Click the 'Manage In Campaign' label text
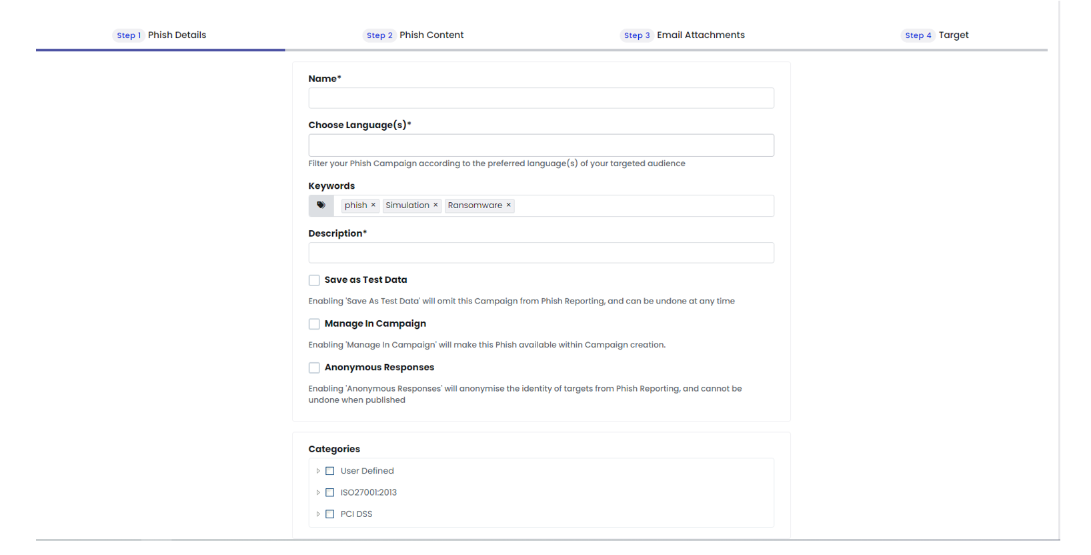The height and width of the screenshot is (555, 1091). tap(375, 324)
